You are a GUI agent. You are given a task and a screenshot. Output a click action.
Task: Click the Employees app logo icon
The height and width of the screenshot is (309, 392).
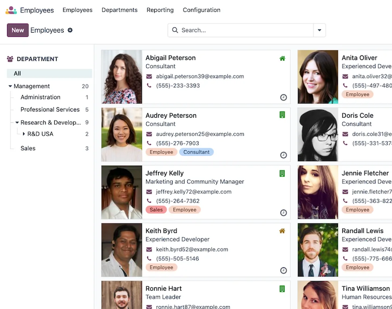tap(11, 10)
